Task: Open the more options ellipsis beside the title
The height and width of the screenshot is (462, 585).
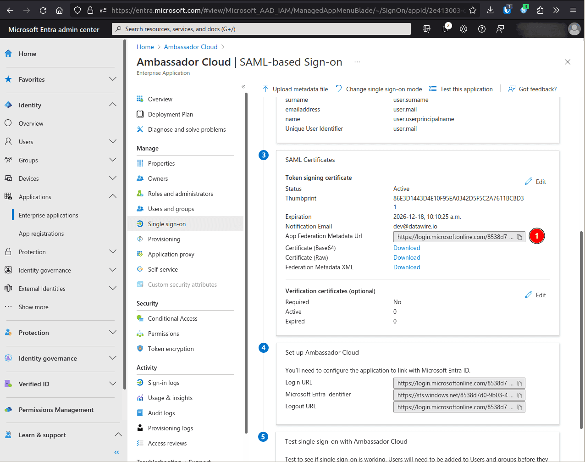Action: (357, 62)
